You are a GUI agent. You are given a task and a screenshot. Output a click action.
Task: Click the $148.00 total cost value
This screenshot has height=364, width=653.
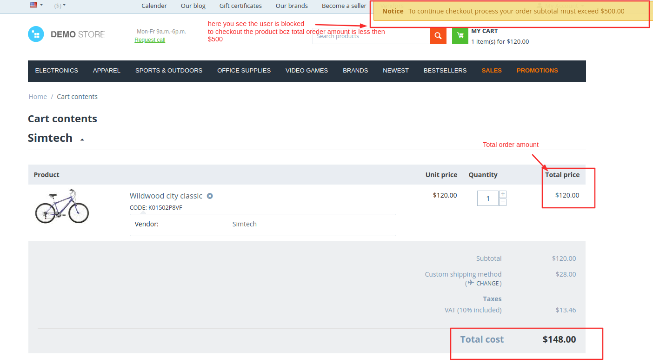point(559,339)
